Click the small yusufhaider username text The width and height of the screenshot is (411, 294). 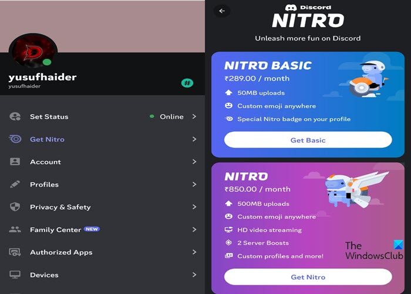(25, 86)
